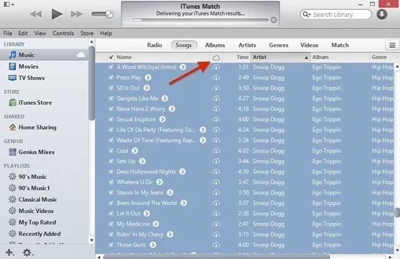The width and height of the screenshot is (400, 259).
Task: Open the 90's Music playlist
Action: [x=33, y=177]
